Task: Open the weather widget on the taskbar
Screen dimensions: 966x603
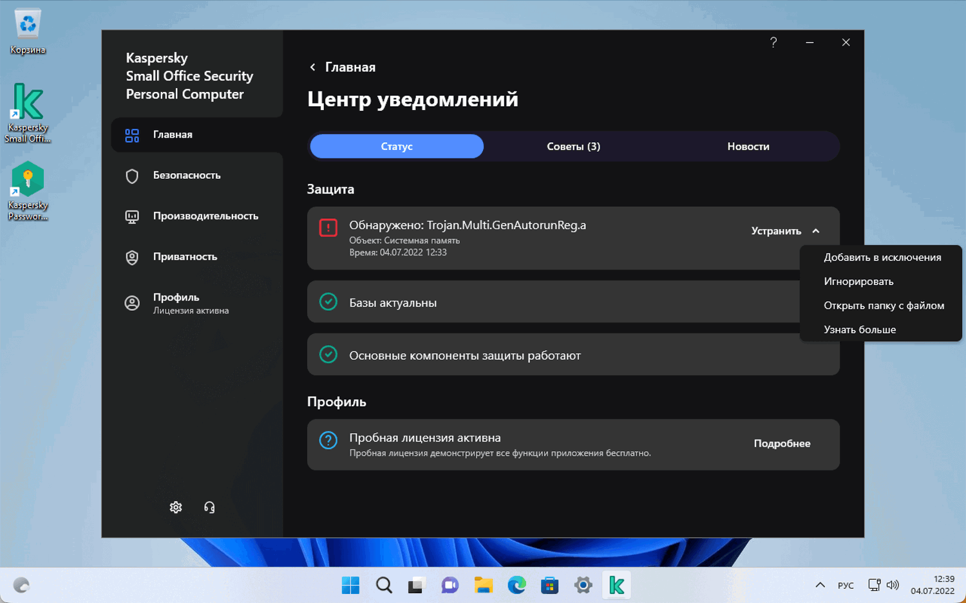Action: pos(21,585)
